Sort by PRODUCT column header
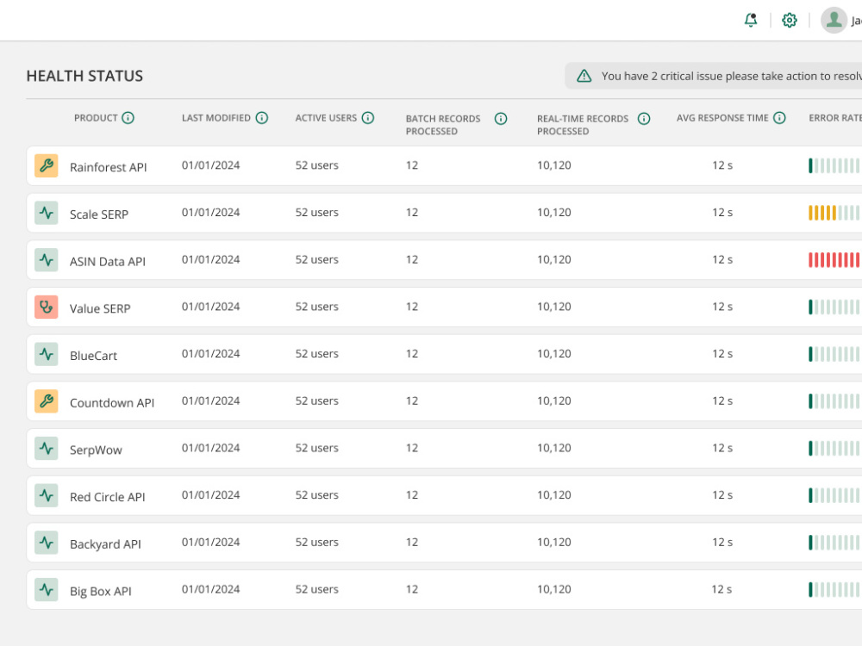Viewport: 862px width, 646px height. point(96,117)
